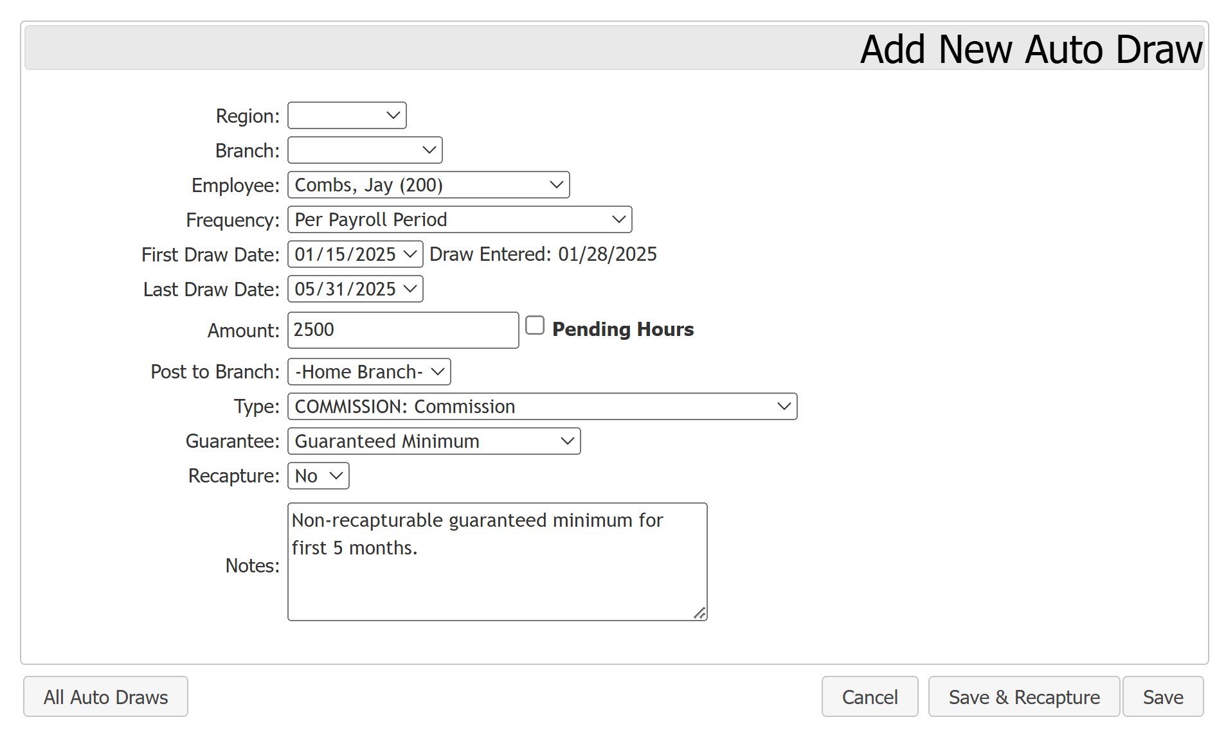Click the Branch: label
The image size is (1226, 733).
(248, 151)
